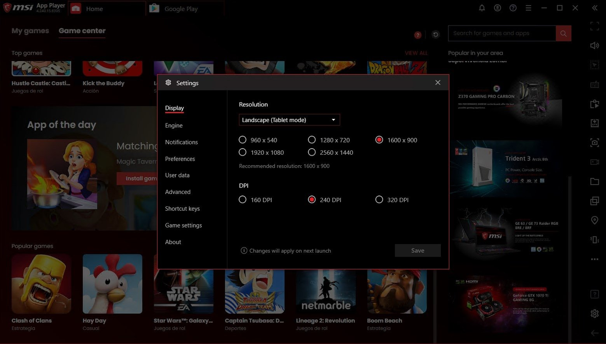Open the hamburger menu in title bar
The image size is (606, 344).
pos(528,8)
